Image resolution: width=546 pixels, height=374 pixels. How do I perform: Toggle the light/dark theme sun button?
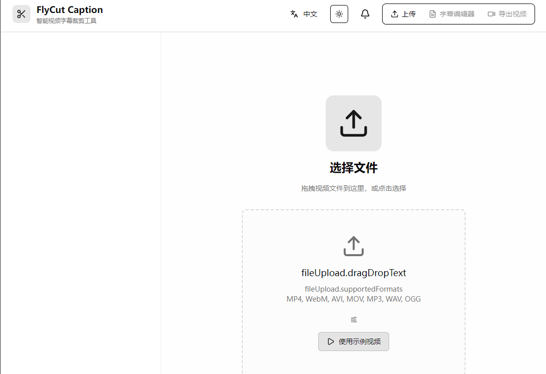339,14
